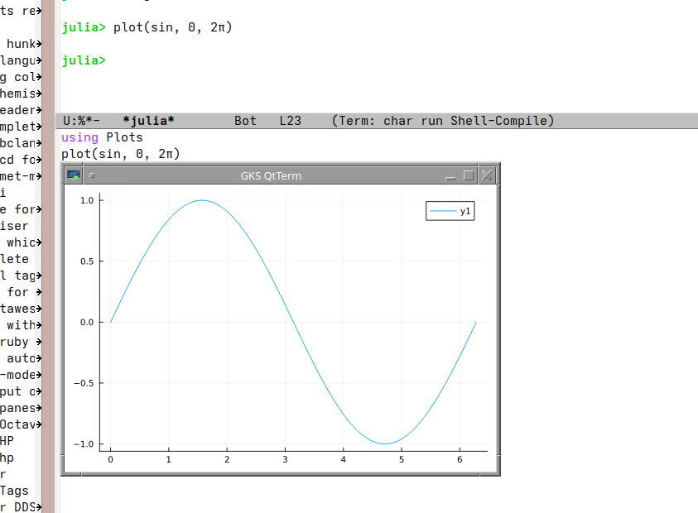
Task: Click the plot(sin, 0, 2π) command in the REPL
Action: point(173,27)
